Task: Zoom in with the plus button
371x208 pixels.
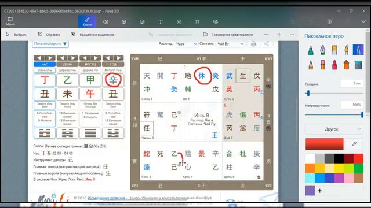Action: pos(279,35)
